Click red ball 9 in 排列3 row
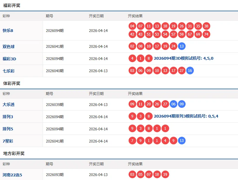 132,116
